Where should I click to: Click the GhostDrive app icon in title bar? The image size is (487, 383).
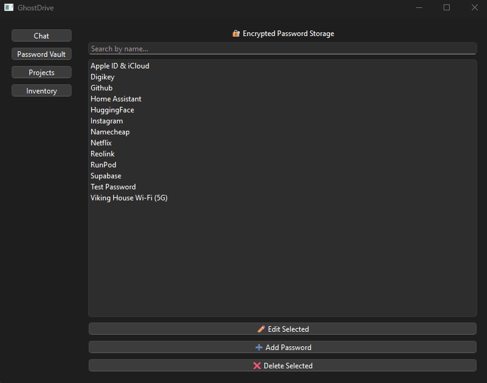(x=9, y=7)
